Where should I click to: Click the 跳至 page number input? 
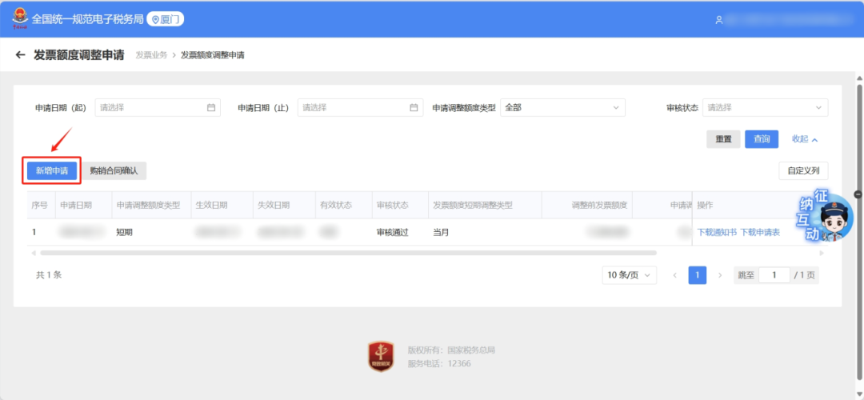774,275
